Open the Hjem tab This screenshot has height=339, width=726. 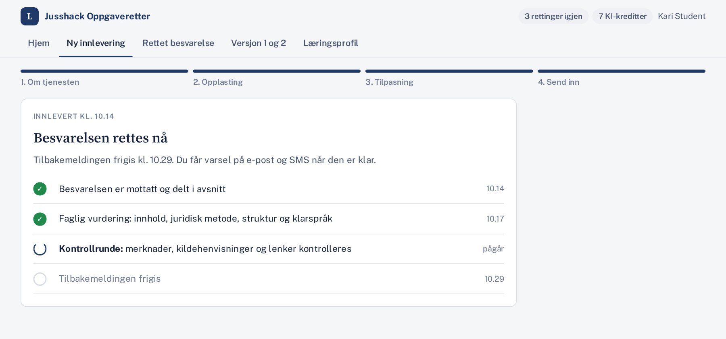[x=39, y=43]
